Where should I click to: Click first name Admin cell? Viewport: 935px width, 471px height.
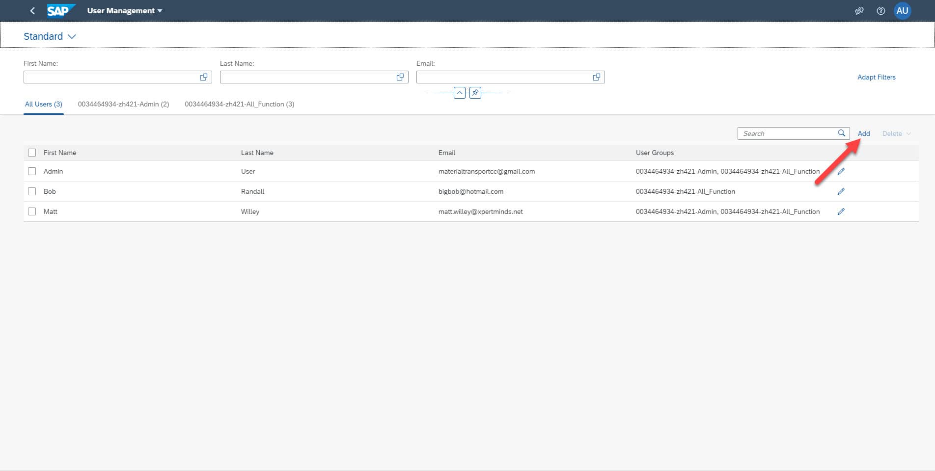tap(53, 171)
